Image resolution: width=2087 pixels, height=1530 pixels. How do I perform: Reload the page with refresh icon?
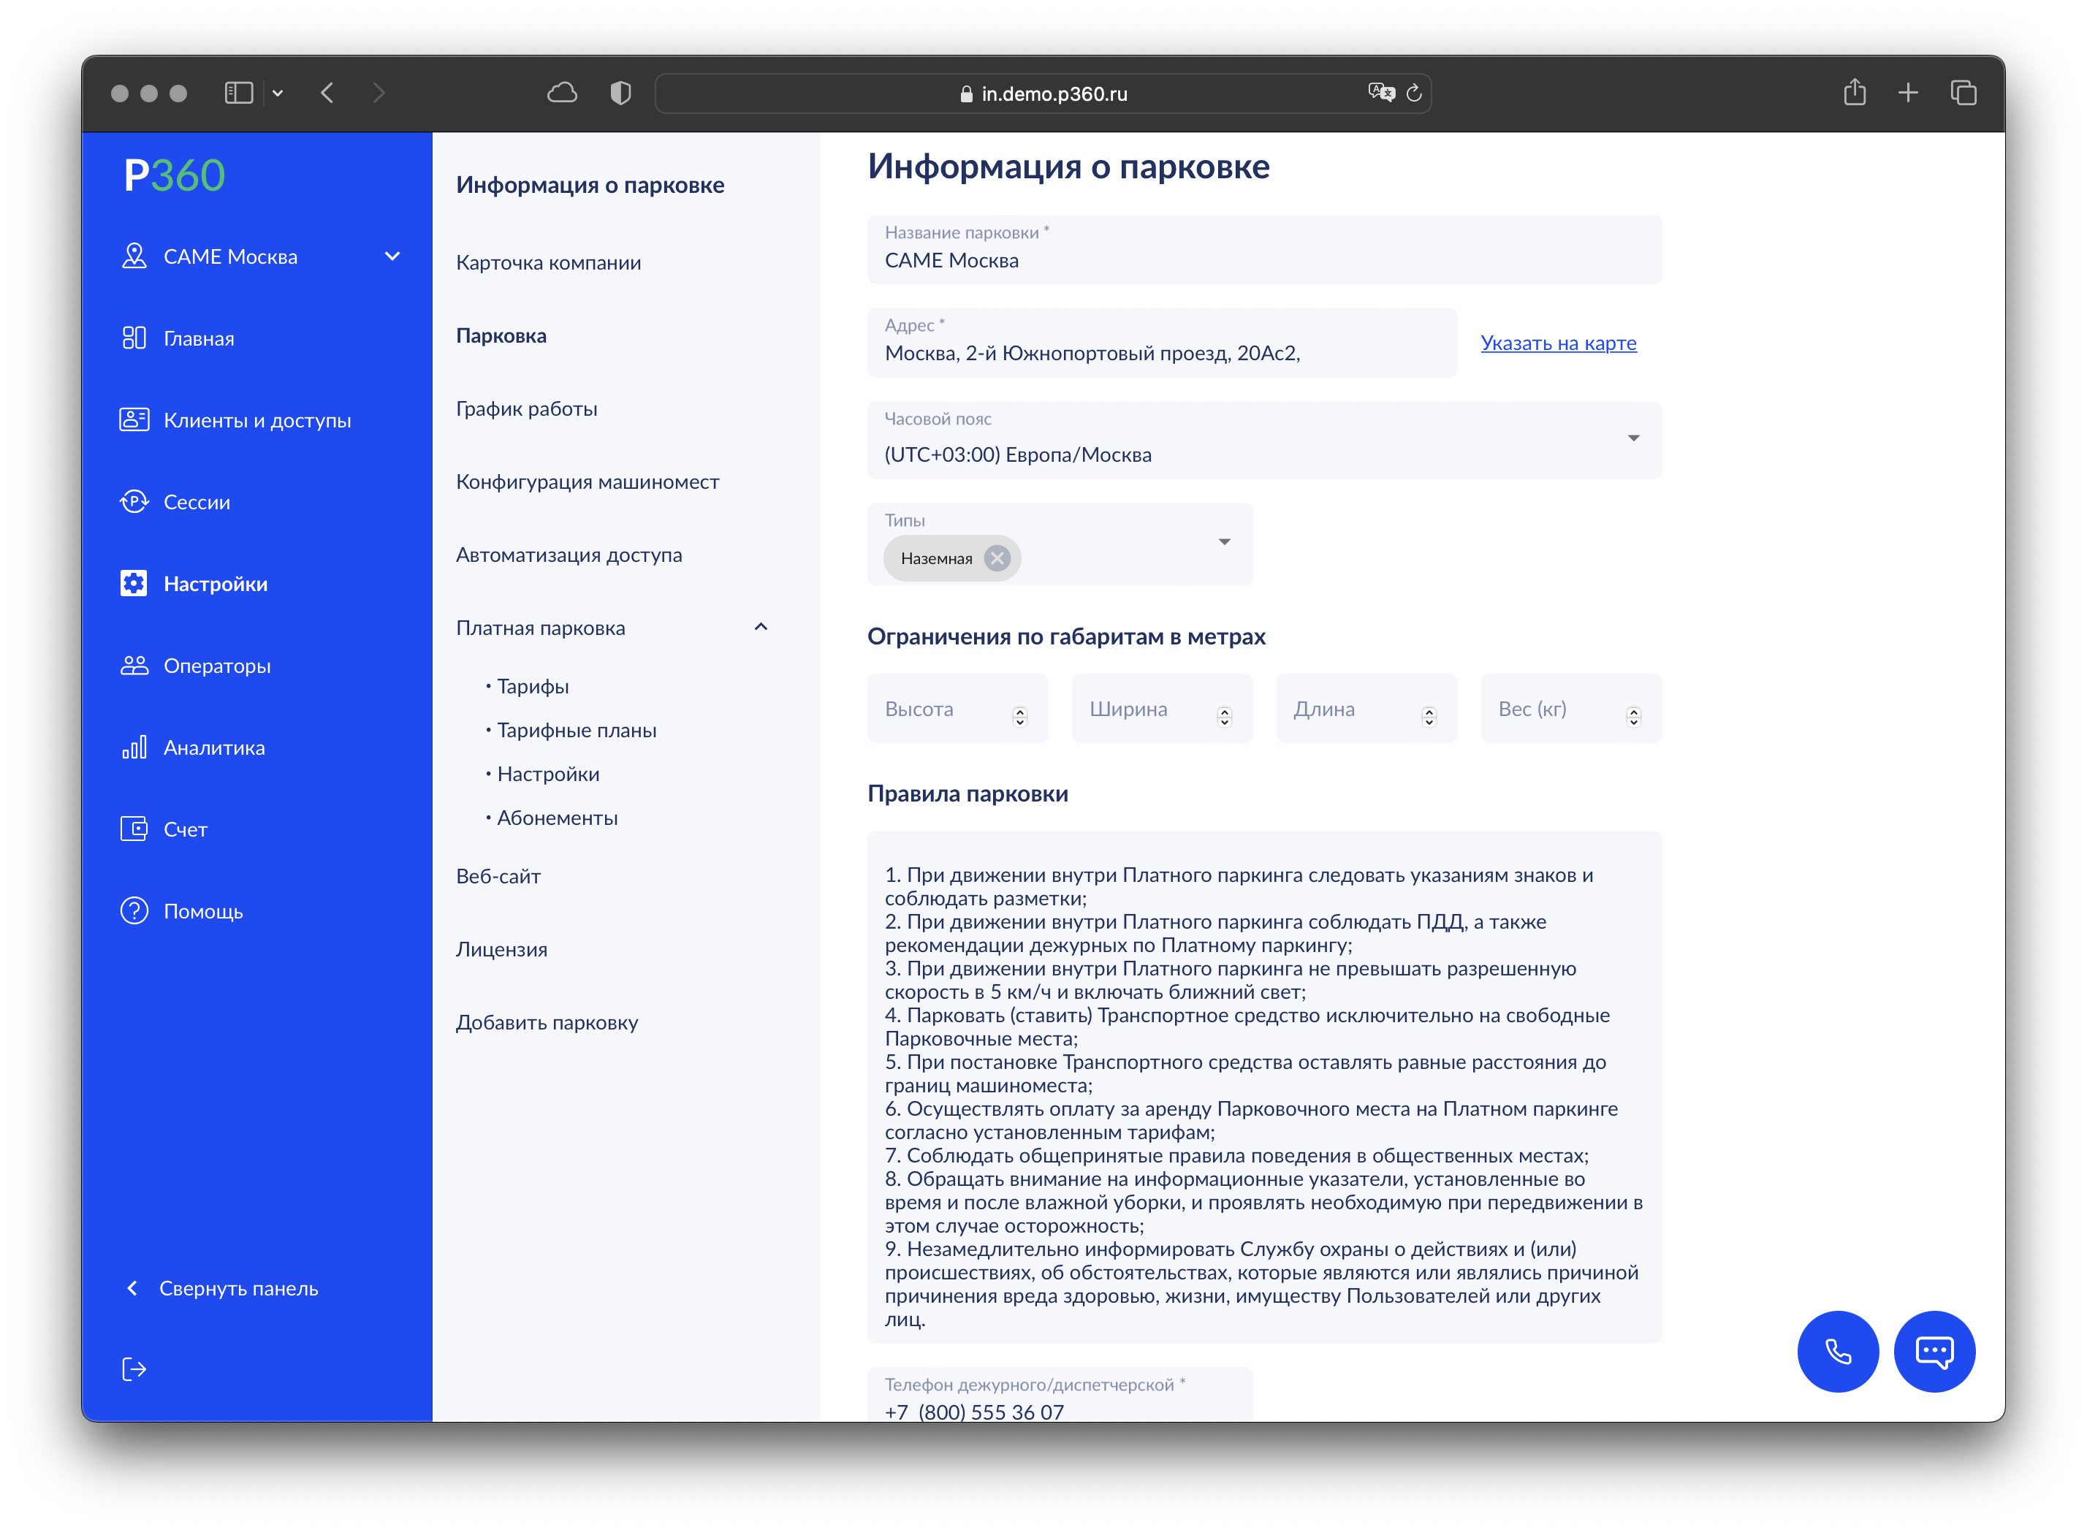click(1413, 93)
